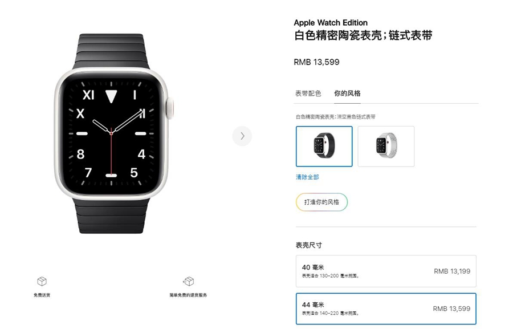
Task: Click the main watch face image
Action: (111, 133)
